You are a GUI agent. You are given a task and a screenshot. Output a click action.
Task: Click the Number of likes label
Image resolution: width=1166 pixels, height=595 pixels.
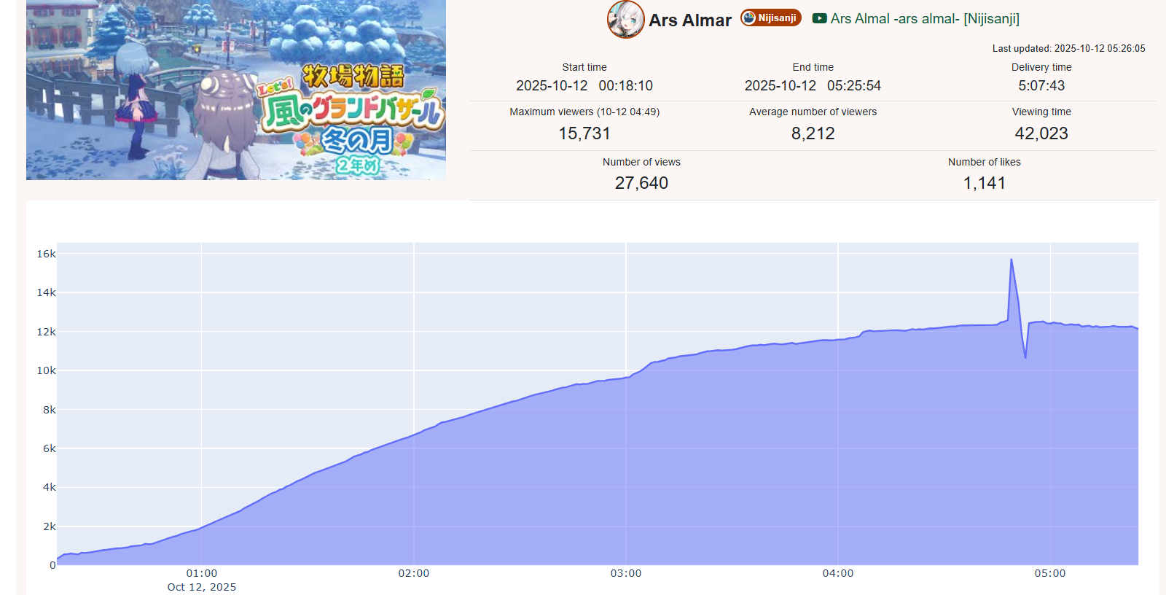point(985,162)
